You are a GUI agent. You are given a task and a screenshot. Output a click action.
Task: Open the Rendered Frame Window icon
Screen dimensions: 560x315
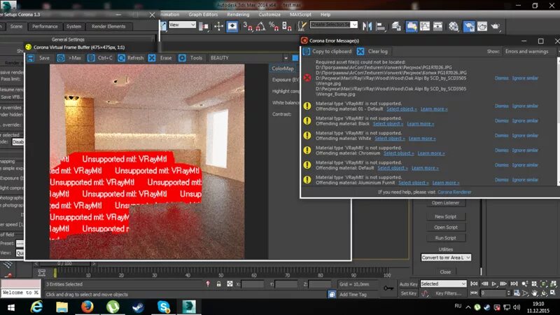[482, 26]
